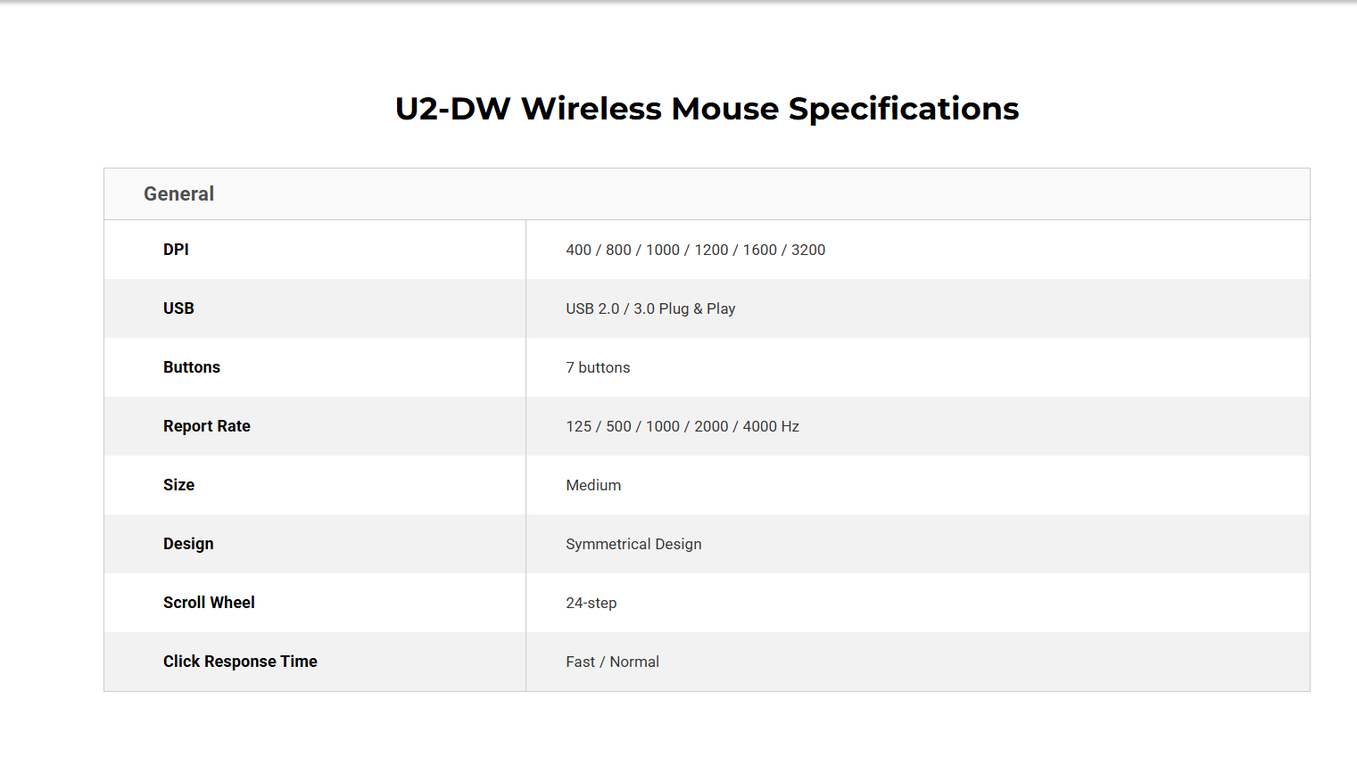Click the 4000 Hz report rate text
Image resolution: width=1357 pixels, height=773 pixels.
point(771,426)
